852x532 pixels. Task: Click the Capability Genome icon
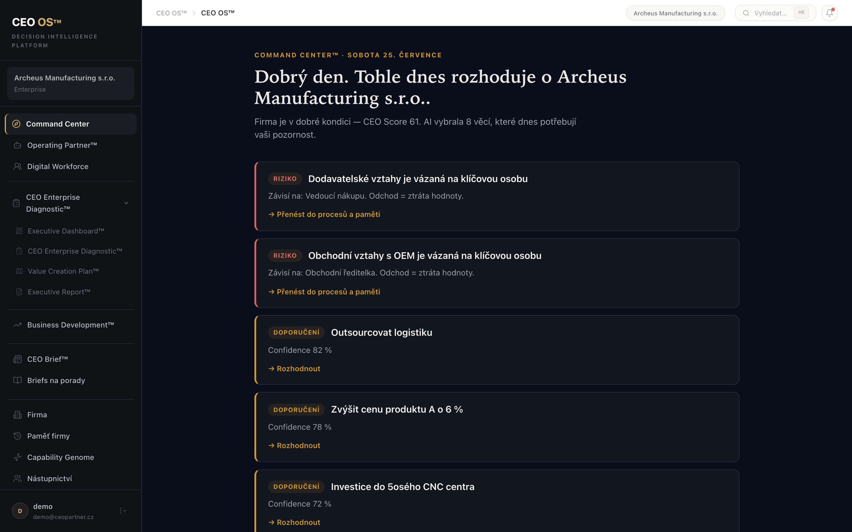pyautogui.click(x=17, y=457)
